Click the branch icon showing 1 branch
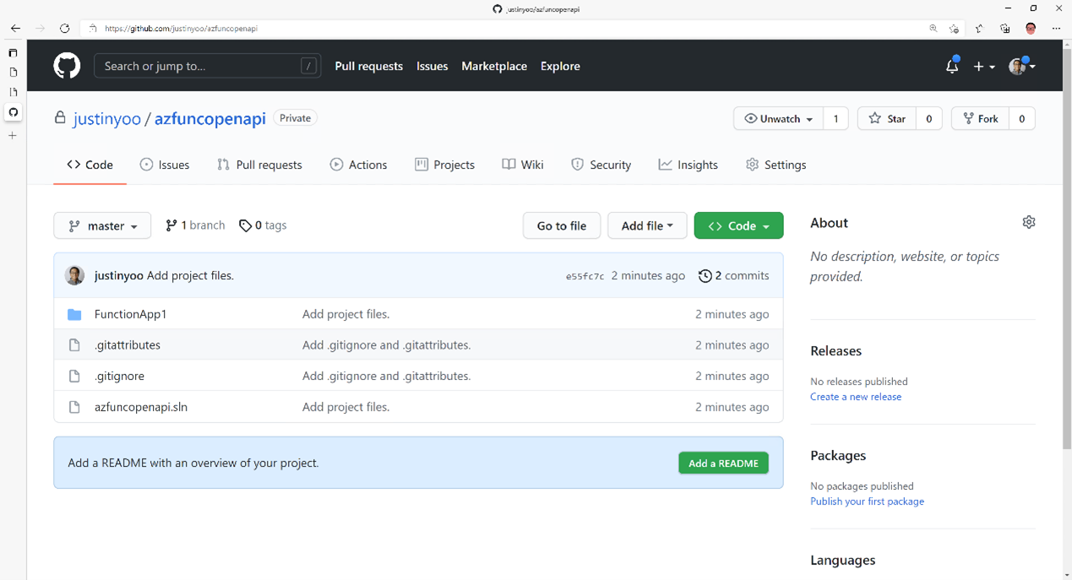Image resolution: width=1072 pixels, height=580 pixels. pyautogui.click(x=171, y=225)
